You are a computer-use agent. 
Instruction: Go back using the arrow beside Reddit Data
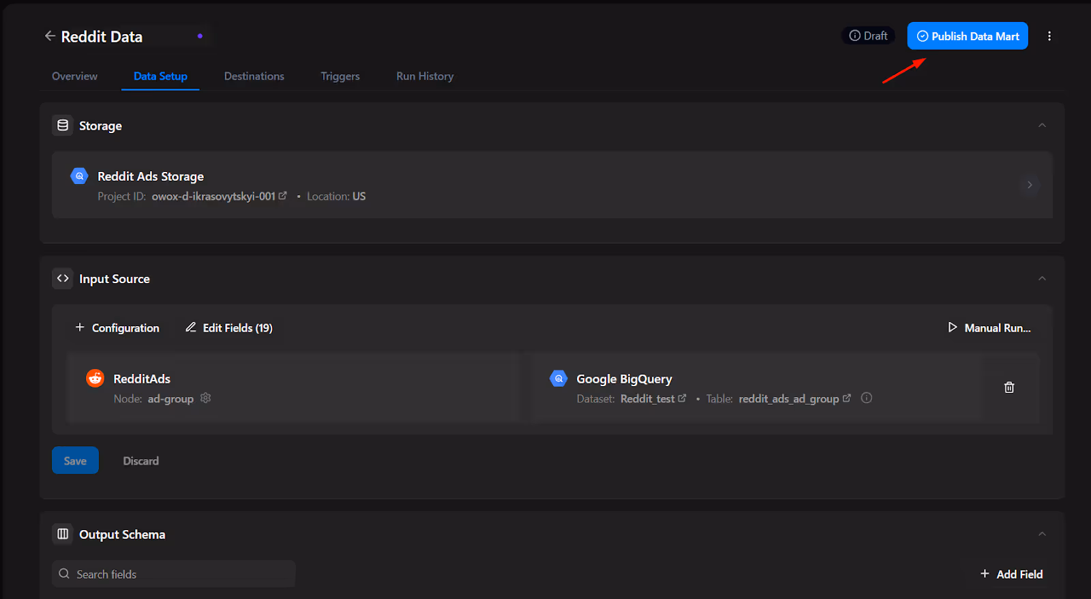click(x=50, y=36)
